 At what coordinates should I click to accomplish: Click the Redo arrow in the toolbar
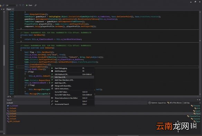[x=23, y=5]
